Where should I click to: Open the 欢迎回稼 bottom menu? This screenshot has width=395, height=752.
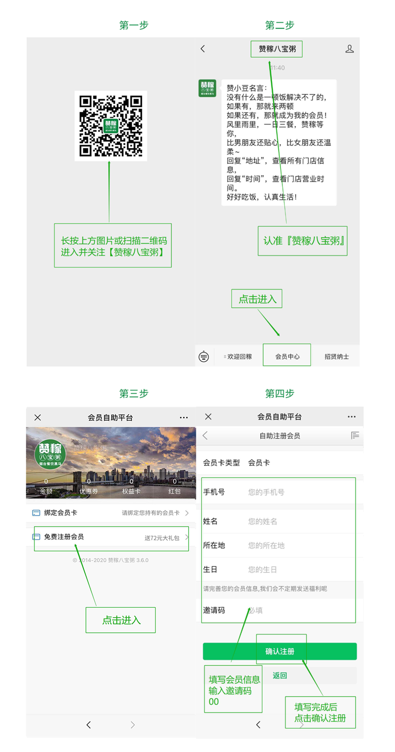[x=238, y=356]
